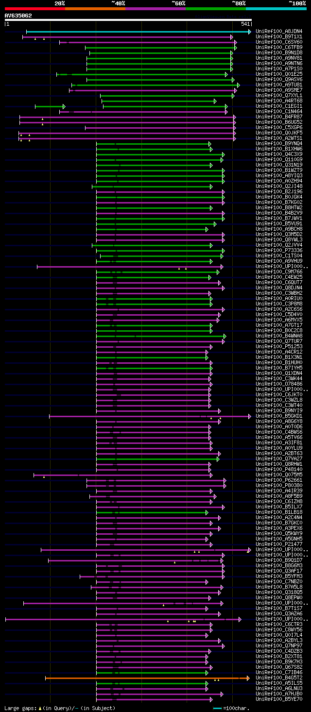
Task: Click the AV635062 query sequence name
Action: 18,16
